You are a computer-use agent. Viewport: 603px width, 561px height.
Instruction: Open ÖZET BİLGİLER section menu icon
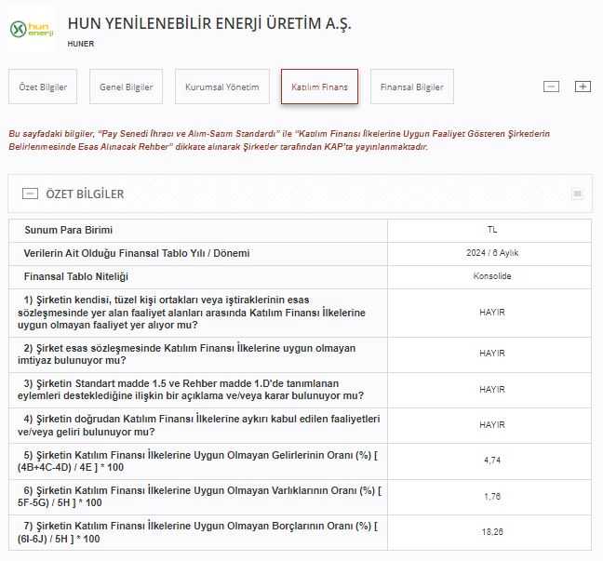click(x=577, y=194)
